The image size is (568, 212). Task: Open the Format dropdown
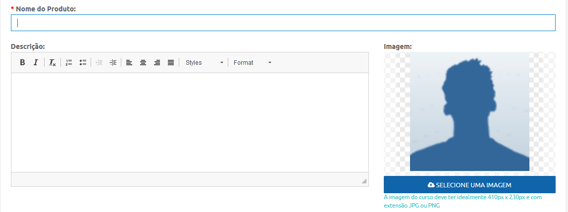coord(252,63)
